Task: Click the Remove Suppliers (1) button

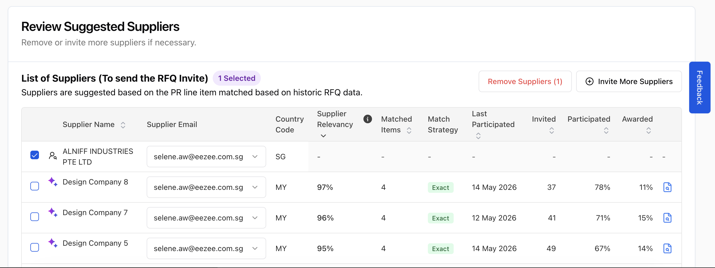Action: [x=525, y=81]
